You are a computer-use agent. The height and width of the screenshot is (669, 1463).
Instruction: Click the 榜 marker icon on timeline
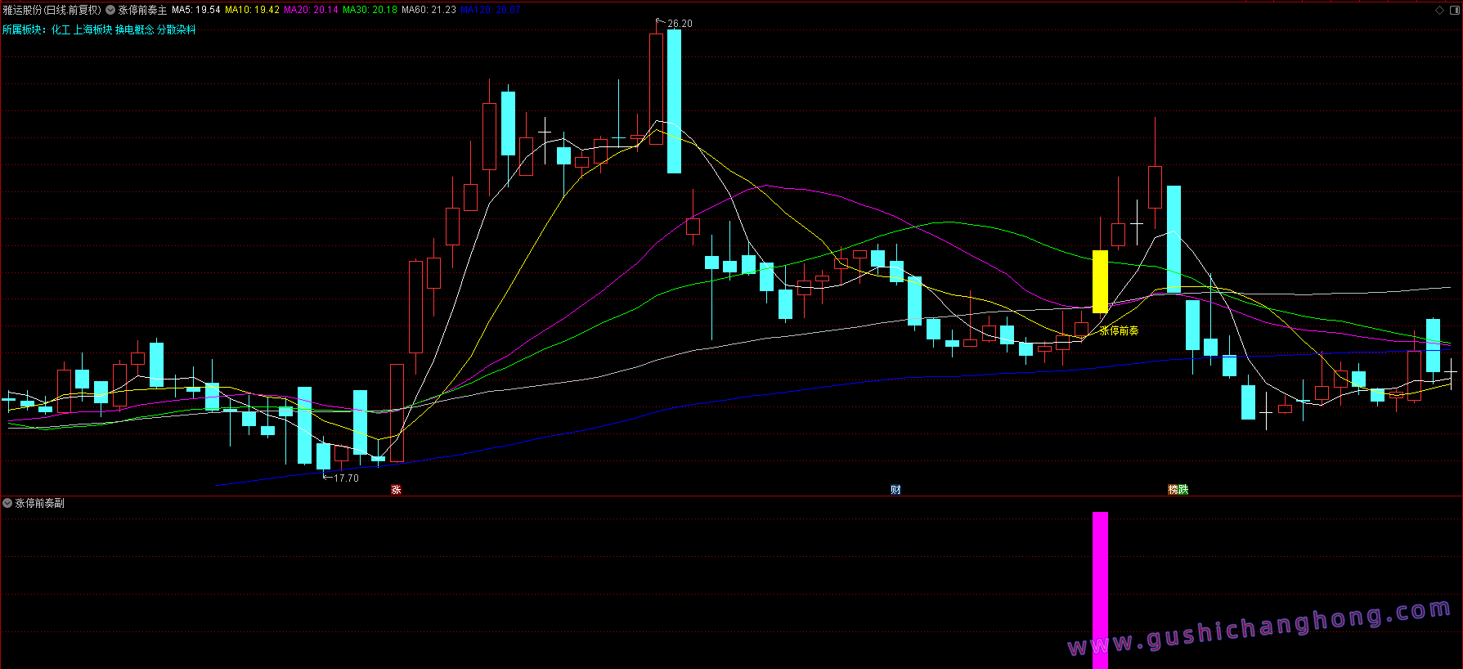pyautogui.click(x=1174, y=489)
